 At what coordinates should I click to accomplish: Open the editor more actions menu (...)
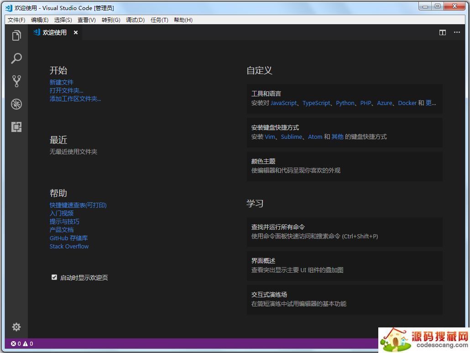pyautogui.click(x=457, y=32)
